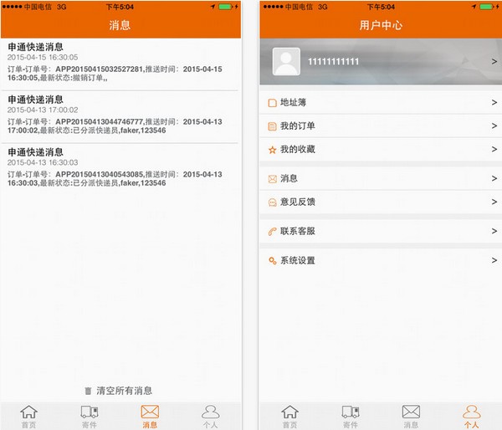Click the account number 11111111111
Viewport: 502px width, 430px height.
click(333, 61)
